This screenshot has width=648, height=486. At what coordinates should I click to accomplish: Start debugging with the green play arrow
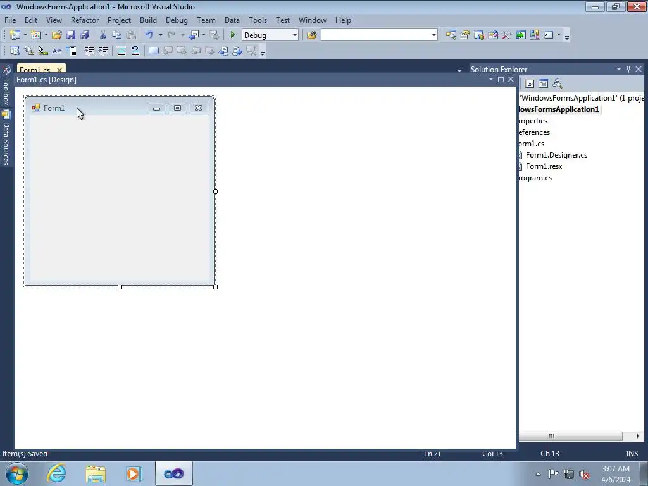point(233,35)
